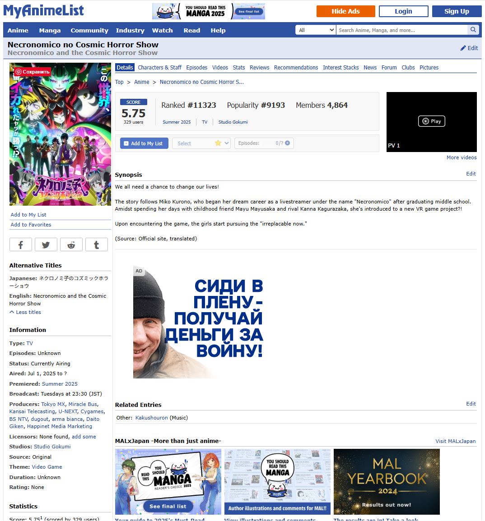Image resolution: width=485 pixels, height=521 pixels.
Task: Share page on Facebook icon
Action: coord(21,245)
